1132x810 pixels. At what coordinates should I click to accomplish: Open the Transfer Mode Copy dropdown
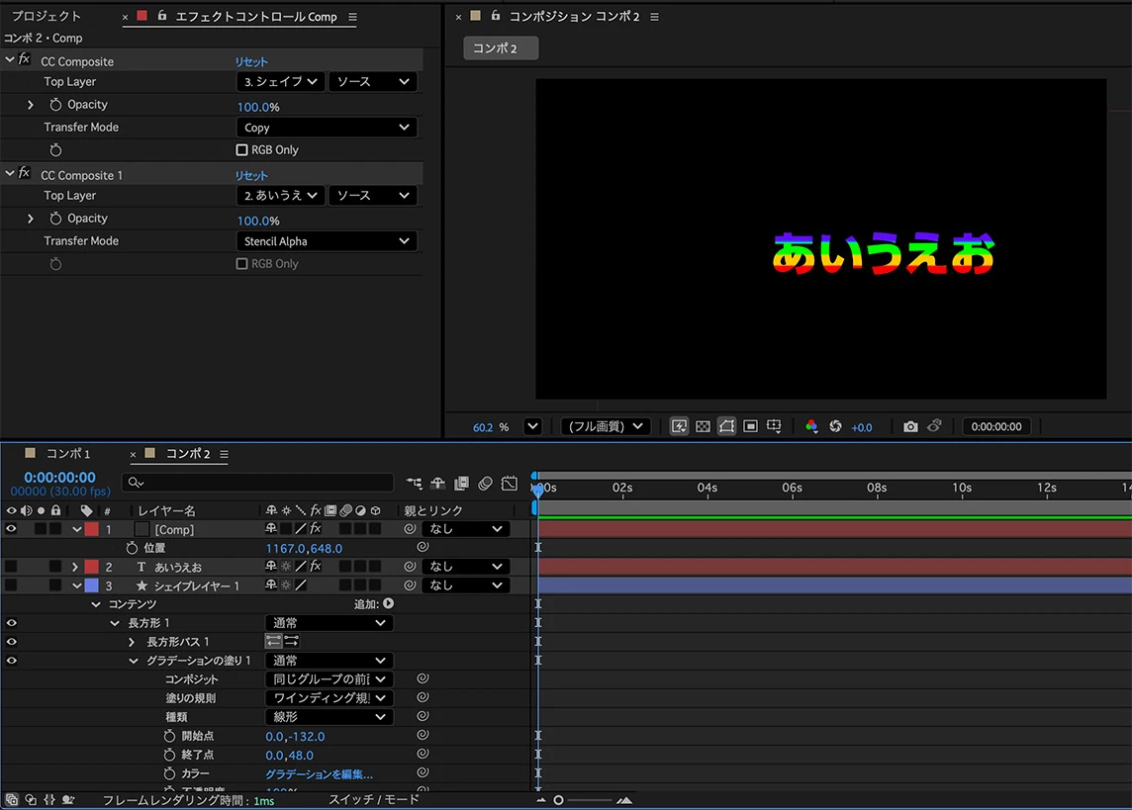327,128
